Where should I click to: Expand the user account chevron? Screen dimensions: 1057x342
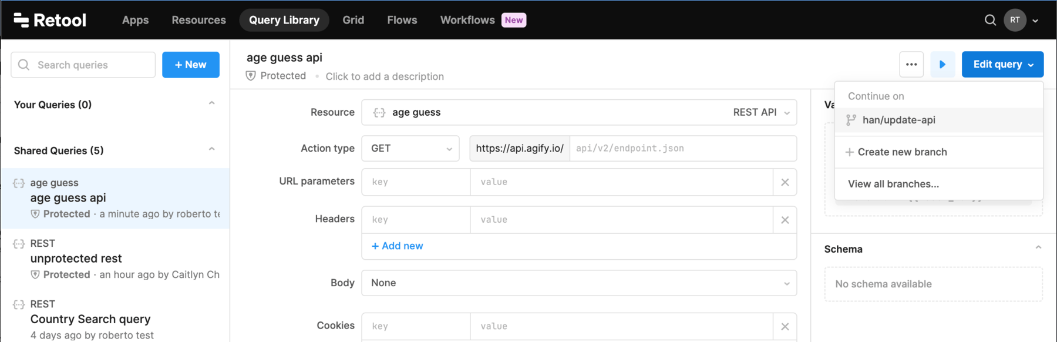pyautogui.click(x=1035, y=21)
